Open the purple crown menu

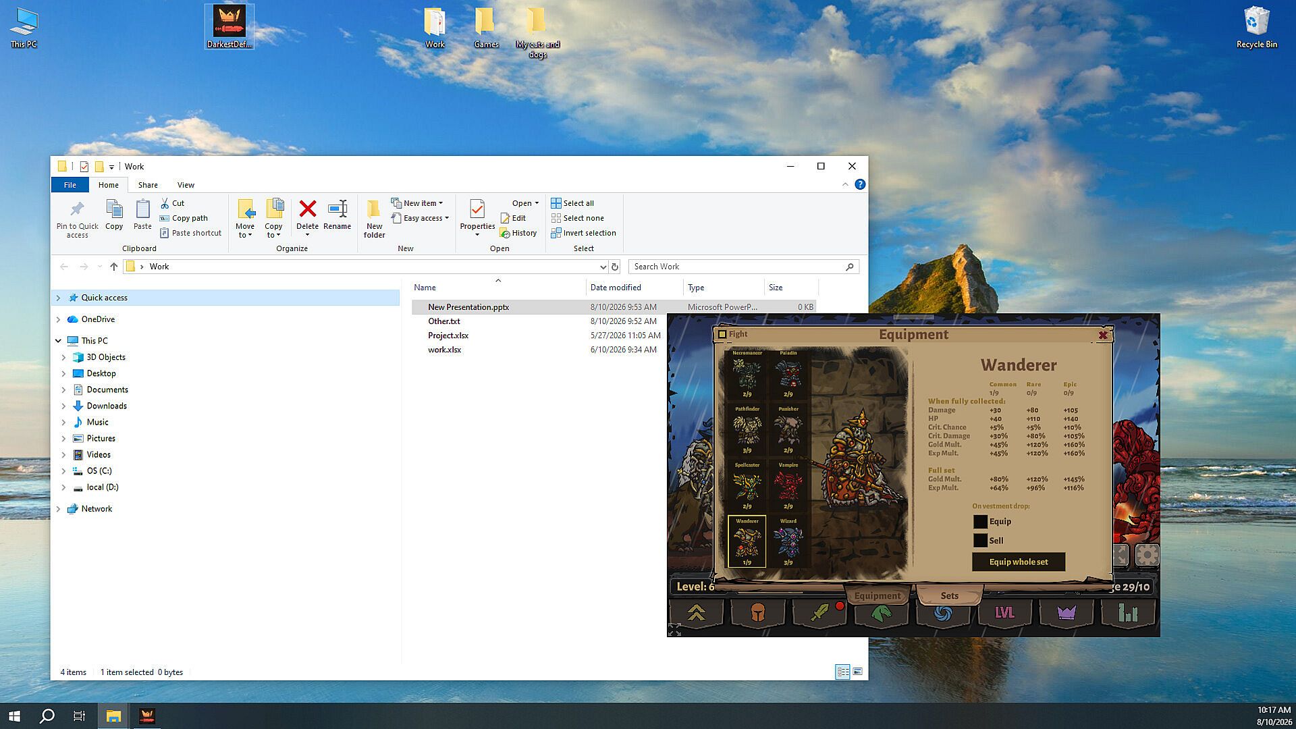[1066, 613]
